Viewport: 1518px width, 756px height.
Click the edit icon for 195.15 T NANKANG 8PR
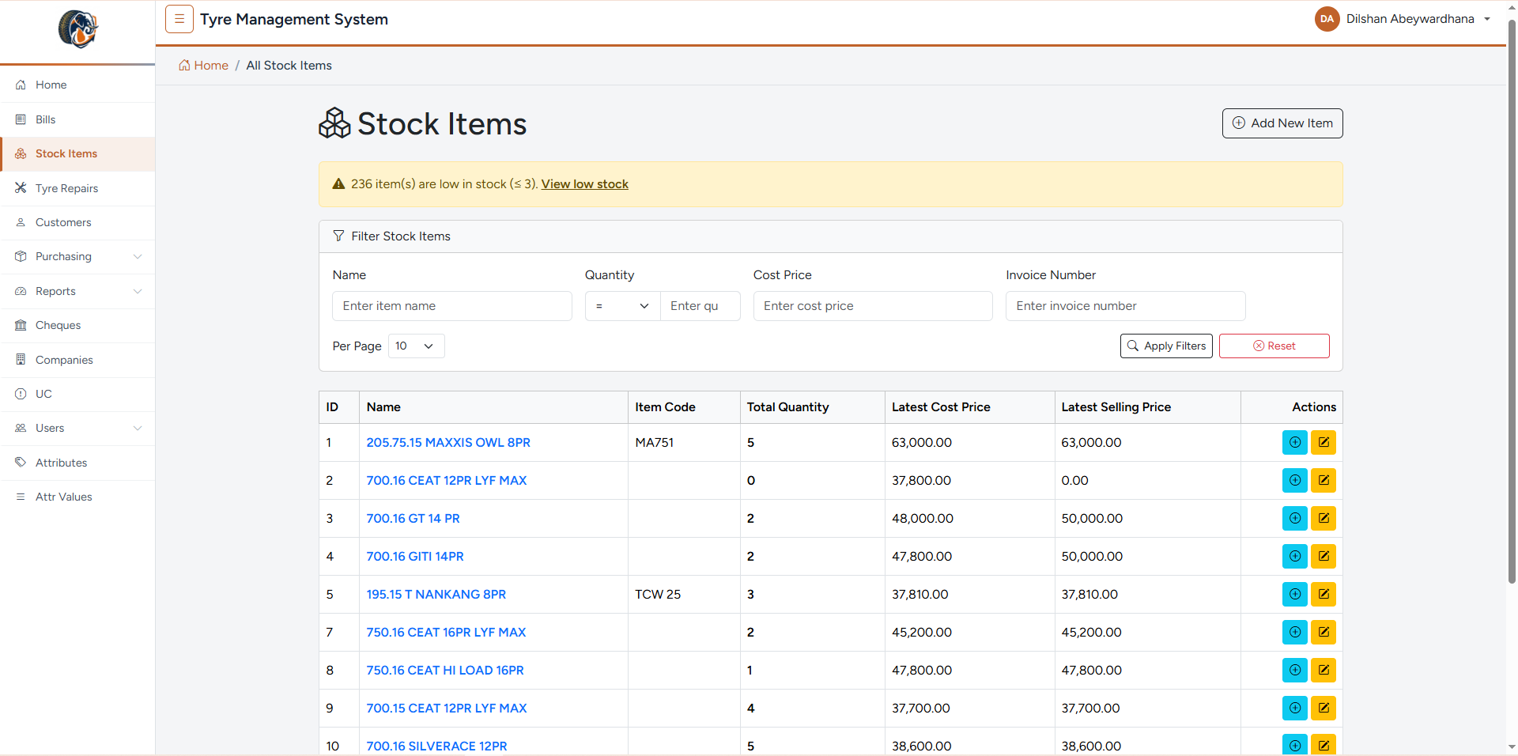[x=1324, y=595]
